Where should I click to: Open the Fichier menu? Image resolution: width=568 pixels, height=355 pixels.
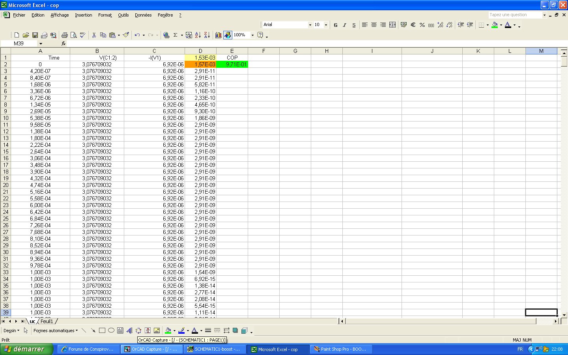pos(19,15)
